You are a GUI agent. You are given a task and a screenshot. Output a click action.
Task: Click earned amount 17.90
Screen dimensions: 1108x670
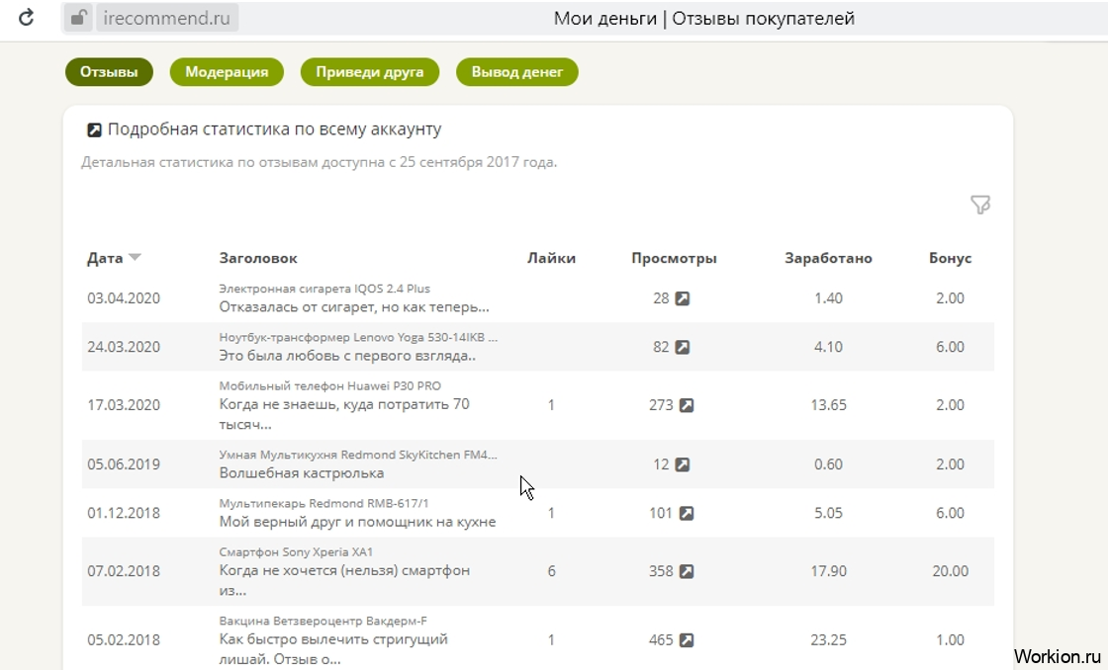coord(828,571)
